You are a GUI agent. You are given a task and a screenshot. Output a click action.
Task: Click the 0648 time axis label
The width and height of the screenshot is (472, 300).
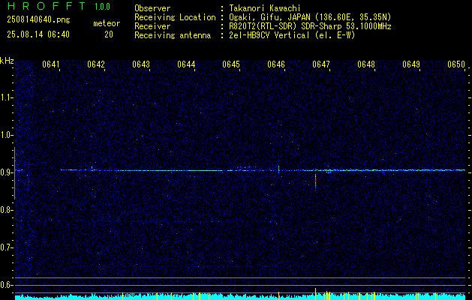point(366,64)
